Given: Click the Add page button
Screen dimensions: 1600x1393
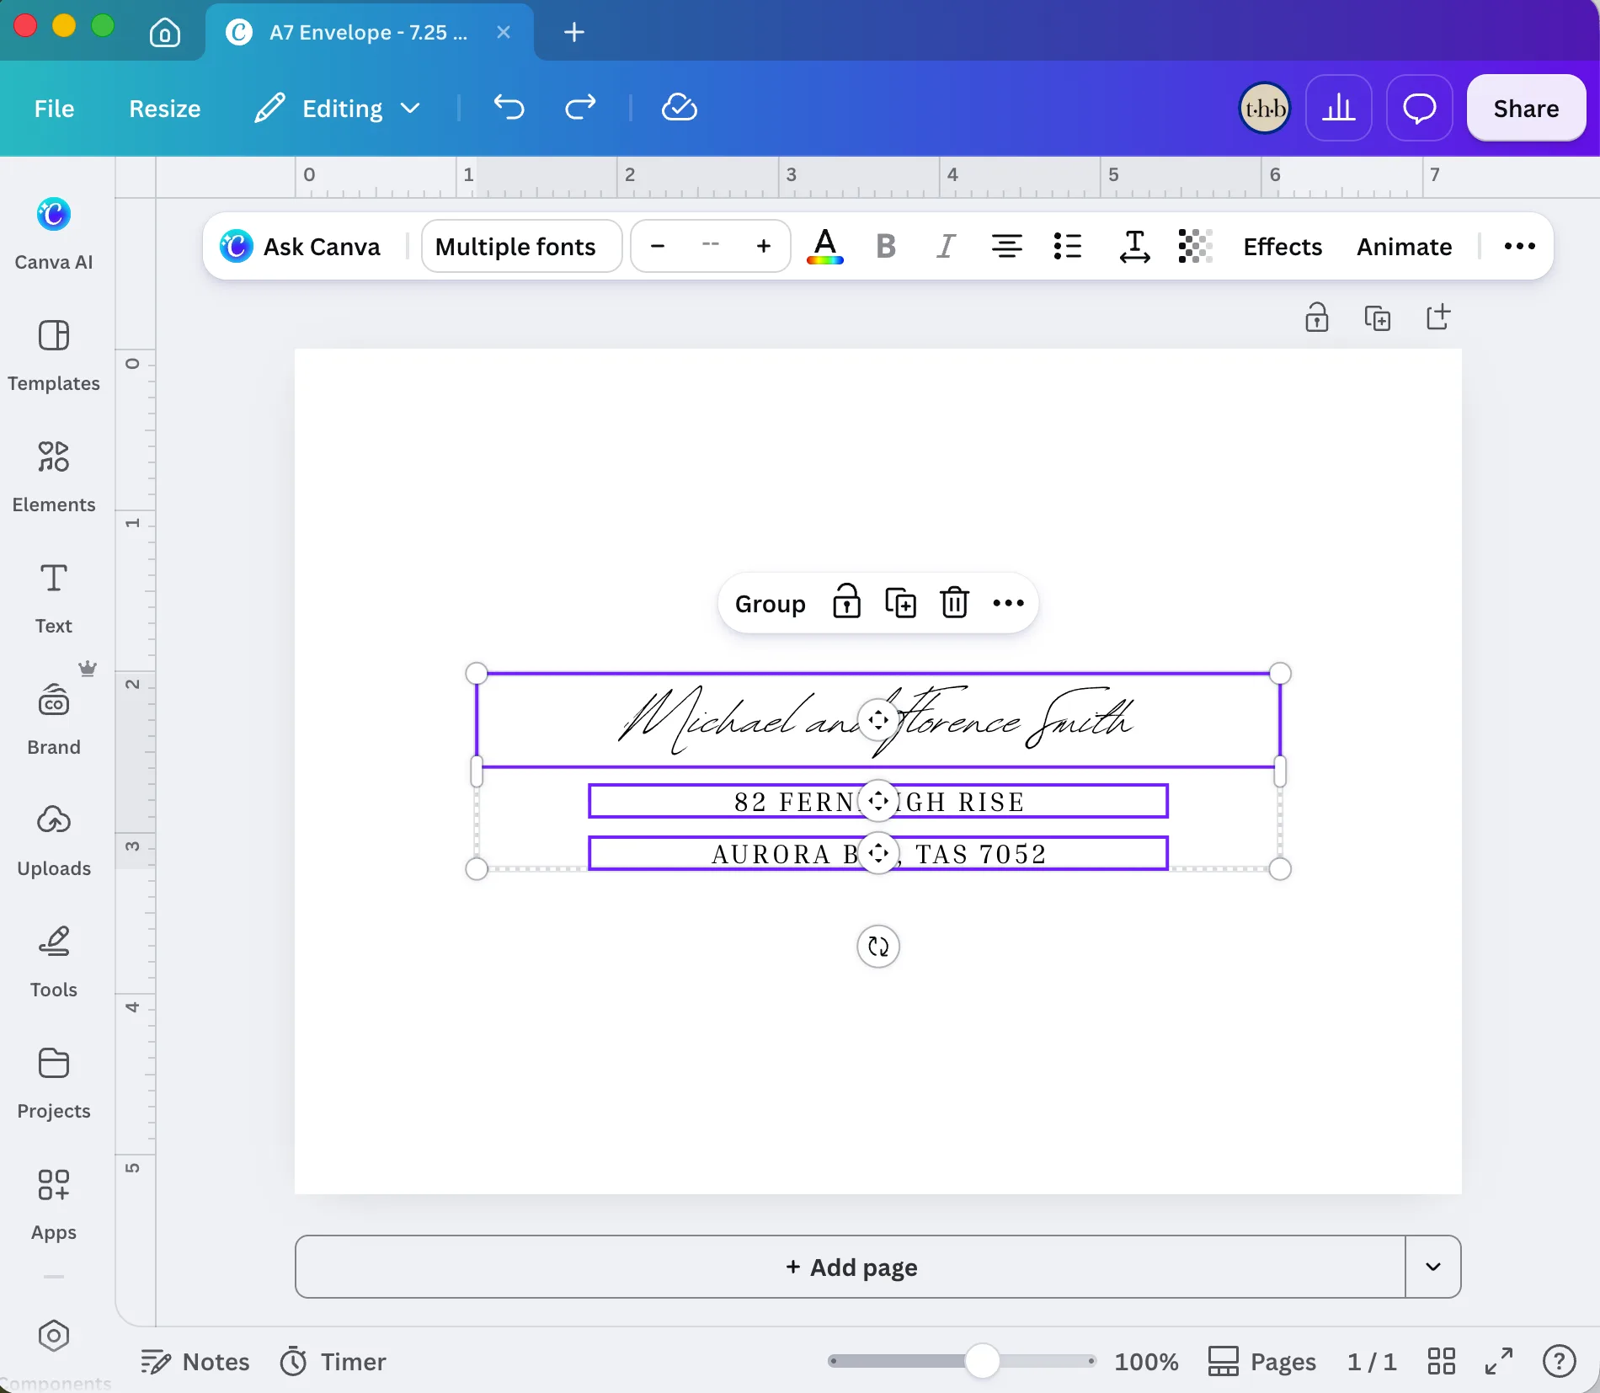Looking at the screenshot, I should tap(851, 1267).
